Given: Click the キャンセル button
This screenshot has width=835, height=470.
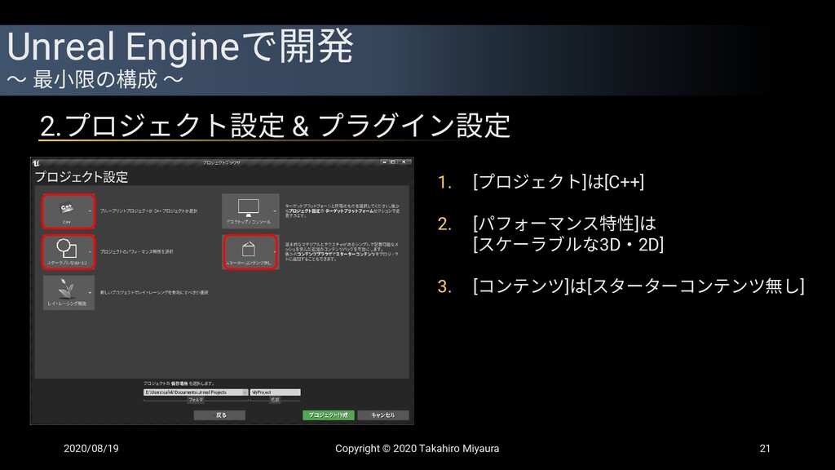Looking at the screenshot, I should 383,415.
